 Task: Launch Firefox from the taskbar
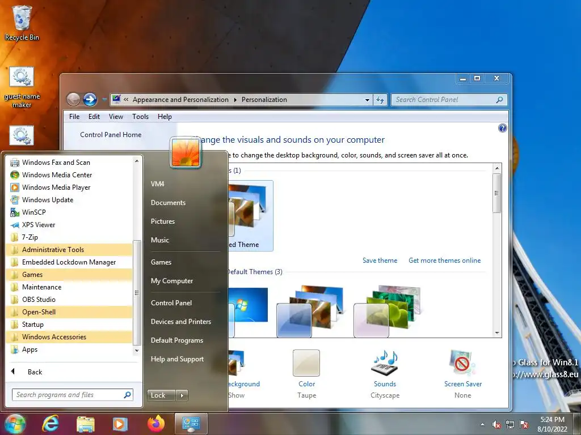click(x=156, y=424)
